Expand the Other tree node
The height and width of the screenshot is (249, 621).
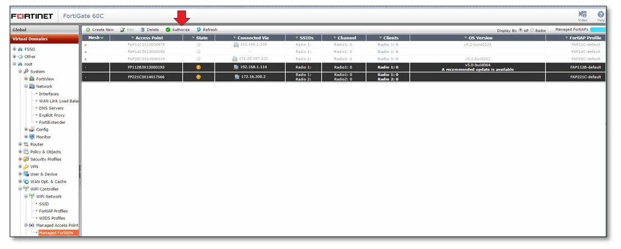click(14, 56)
